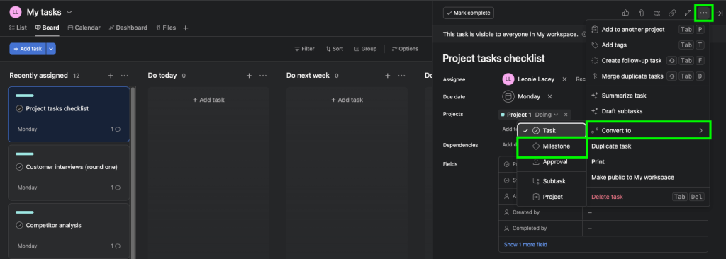Click the blue Add task button

click(x=28, y=49)
